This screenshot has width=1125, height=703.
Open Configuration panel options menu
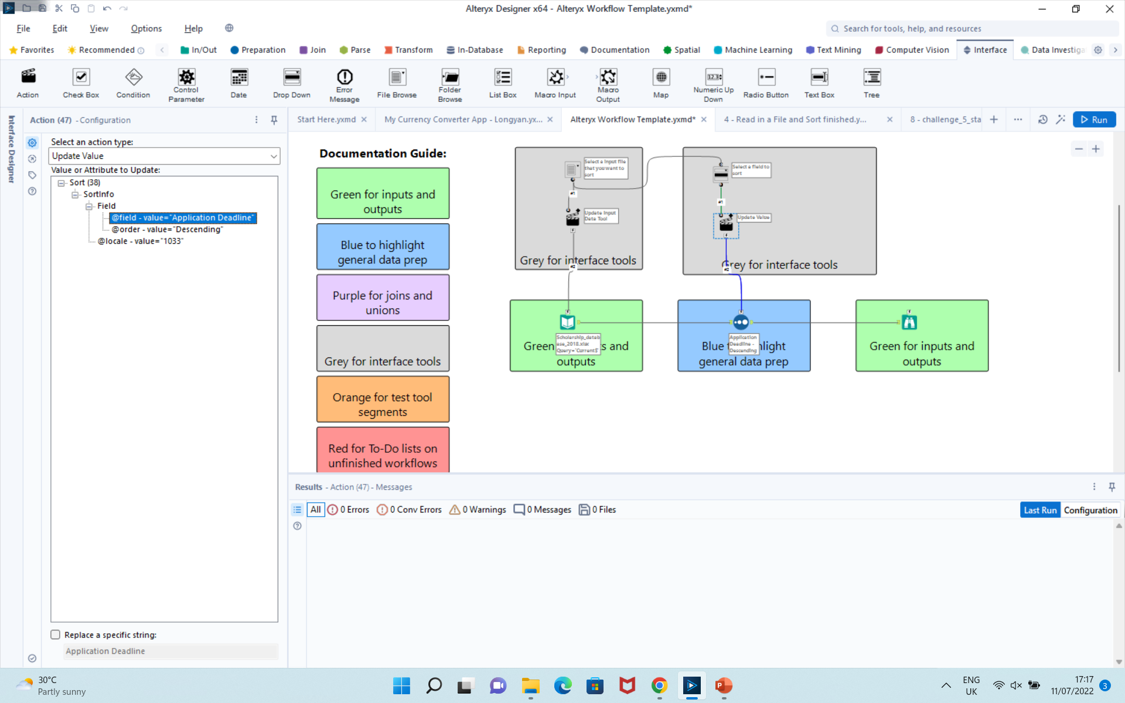(256, 120)
